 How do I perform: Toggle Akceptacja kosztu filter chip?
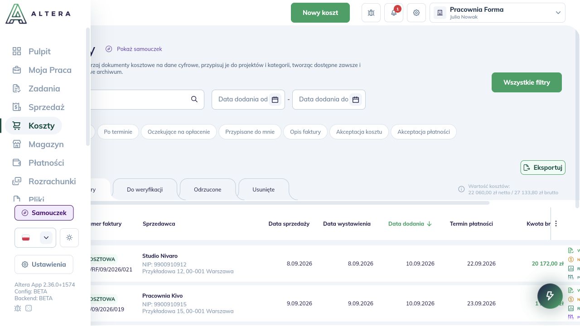(359, 132)
